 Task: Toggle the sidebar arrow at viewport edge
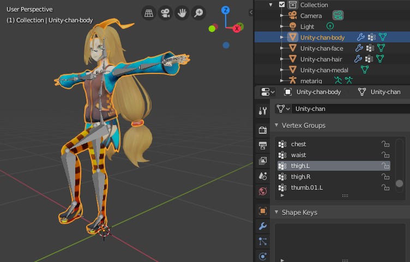click(x=251, y=13)
